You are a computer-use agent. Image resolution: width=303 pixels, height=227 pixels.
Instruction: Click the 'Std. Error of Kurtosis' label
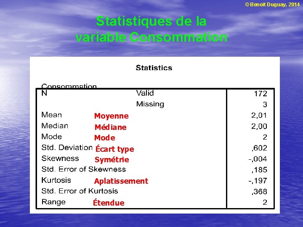pyautogui.click(x=80, y=191)
